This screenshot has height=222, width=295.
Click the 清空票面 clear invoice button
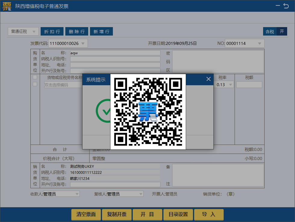pyautogui.click(x=86, y=214)
